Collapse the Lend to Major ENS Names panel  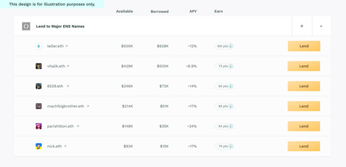pos(321,26)
